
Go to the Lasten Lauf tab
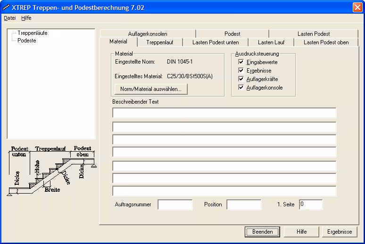tap(271, 42)
